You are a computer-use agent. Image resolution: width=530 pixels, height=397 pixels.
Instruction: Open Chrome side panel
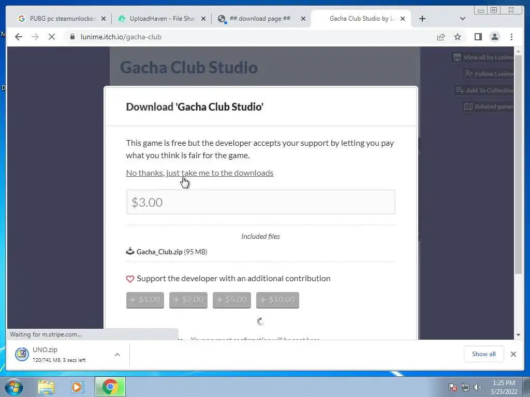478,37
